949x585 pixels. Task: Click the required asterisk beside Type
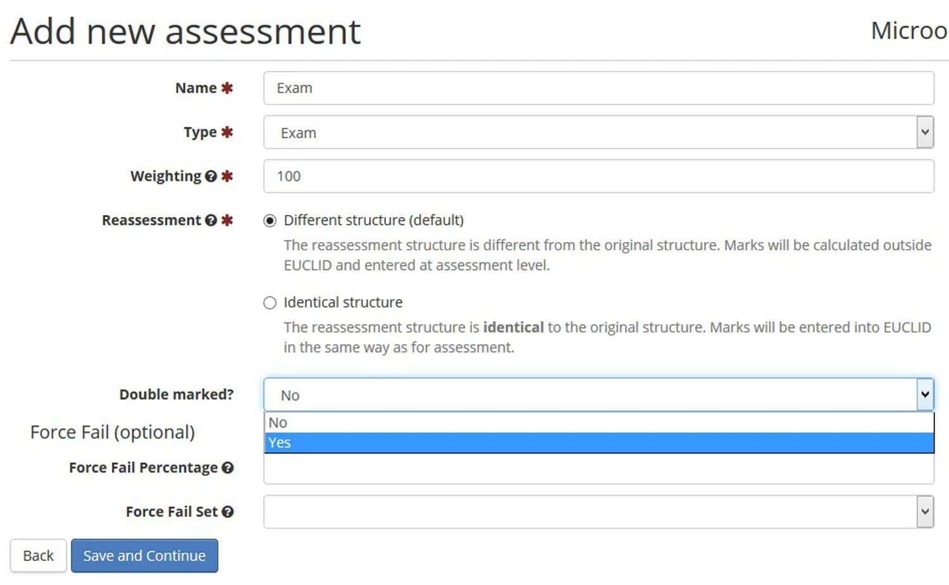226,132
